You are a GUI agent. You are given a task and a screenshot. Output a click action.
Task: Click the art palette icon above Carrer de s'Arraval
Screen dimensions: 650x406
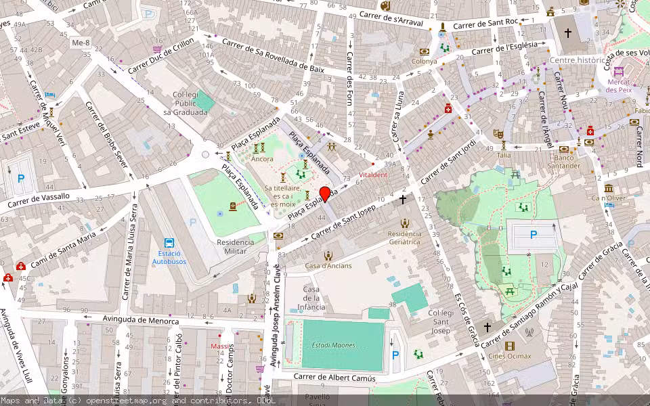[385, 6]
